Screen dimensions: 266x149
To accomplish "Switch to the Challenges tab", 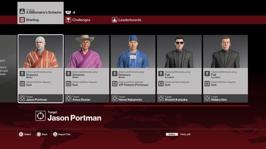I will click(78, 20).
